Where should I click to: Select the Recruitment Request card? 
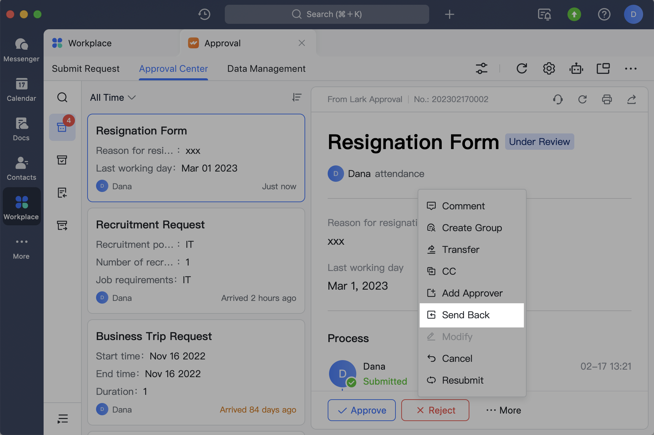pos(196,261)
